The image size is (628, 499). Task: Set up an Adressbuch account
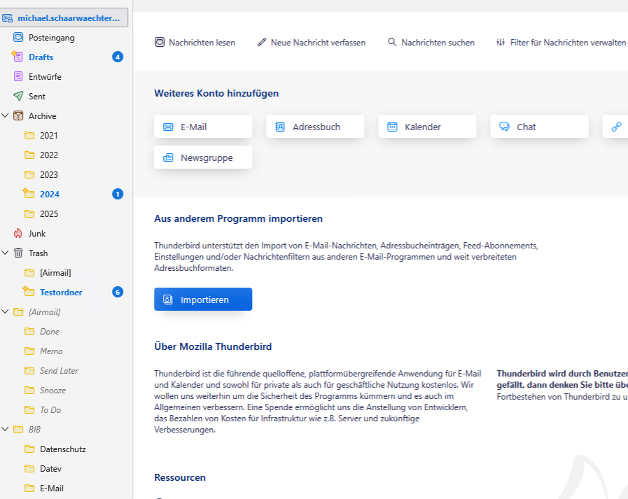(315, 127)
